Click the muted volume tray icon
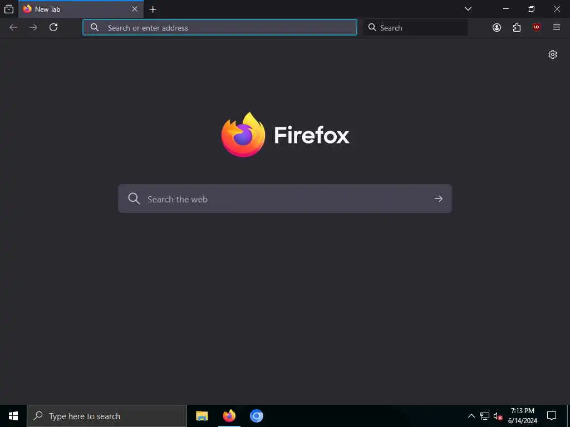570x427 pixels. (x=498, y=416)
